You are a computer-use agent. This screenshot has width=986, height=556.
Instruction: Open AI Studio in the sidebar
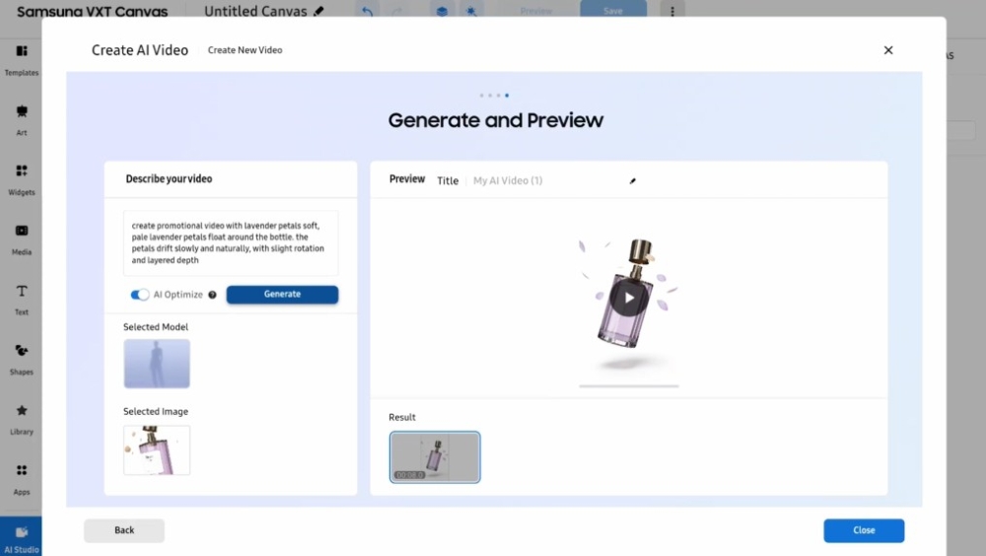pos(21,537)
